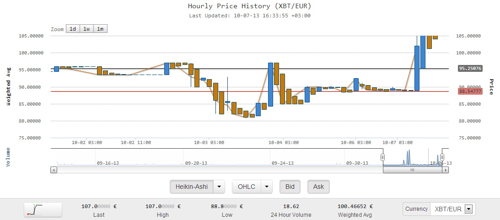Click the left range handle of the navigator

(x=383, y=157)
